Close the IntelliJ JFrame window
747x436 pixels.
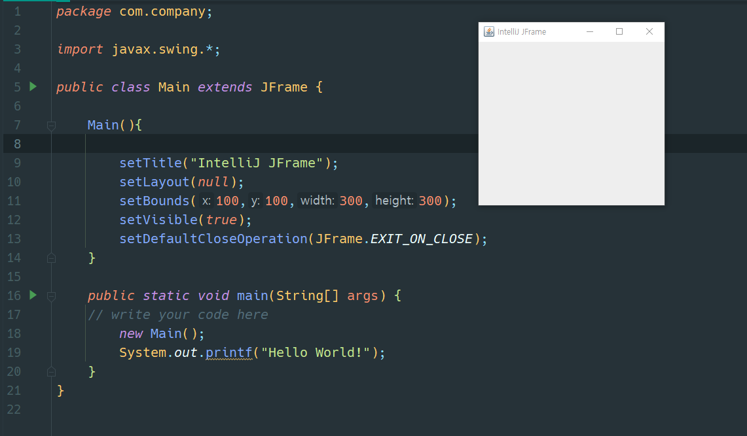point(649,31)
